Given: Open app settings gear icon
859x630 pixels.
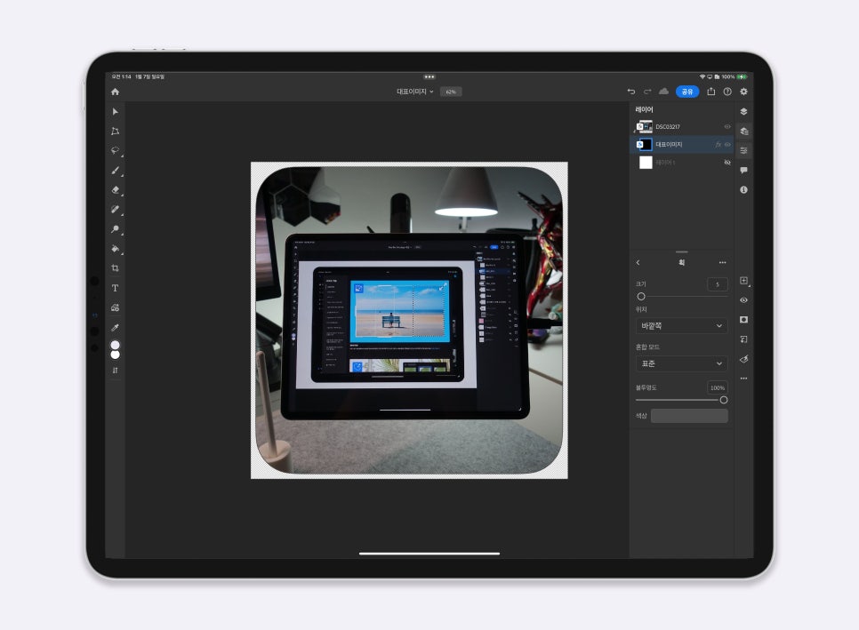Looking at the screenshot, I should tap(743, 92).
